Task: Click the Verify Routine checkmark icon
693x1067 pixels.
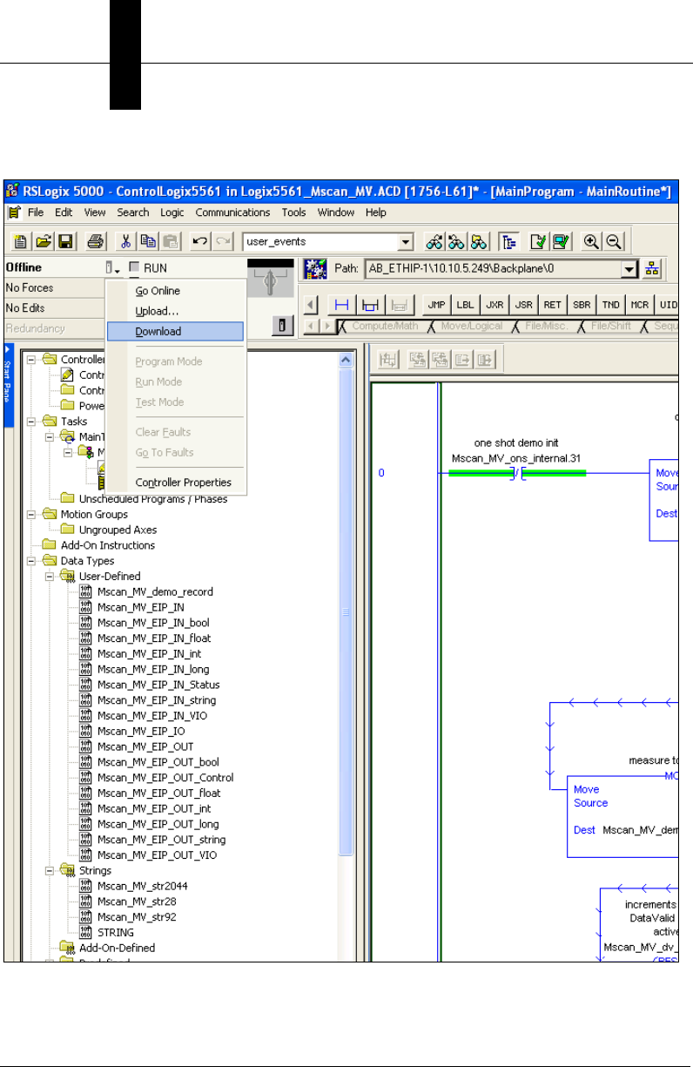Action: 539,242
